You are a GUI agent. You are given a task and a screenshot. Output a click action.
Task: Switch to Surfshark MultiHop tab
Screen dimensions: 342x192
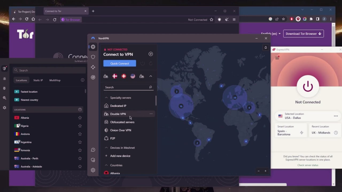point(55,80)
